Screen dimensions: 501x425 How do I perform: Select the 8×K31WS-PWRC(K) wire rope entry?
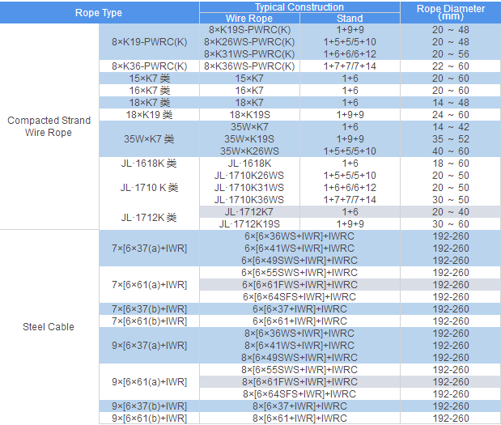click(249, 53)
